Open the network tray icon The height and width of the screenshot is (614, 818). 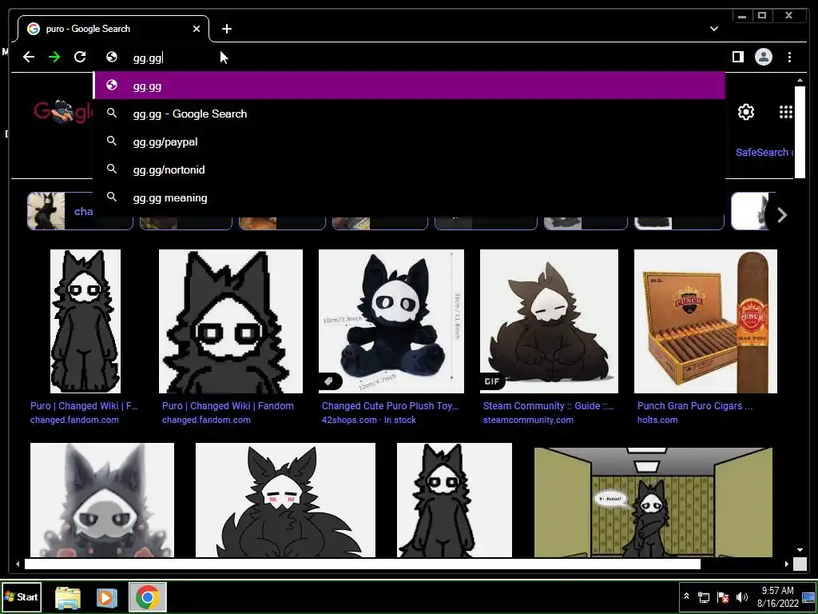[x=704, y=597]
